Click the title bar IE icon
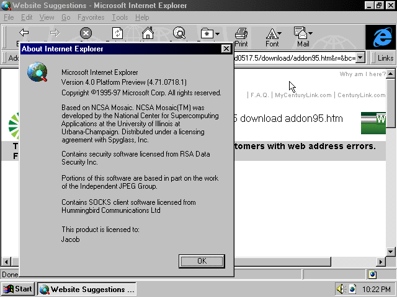This screenshot has width=397, height=297. (6, 6)
